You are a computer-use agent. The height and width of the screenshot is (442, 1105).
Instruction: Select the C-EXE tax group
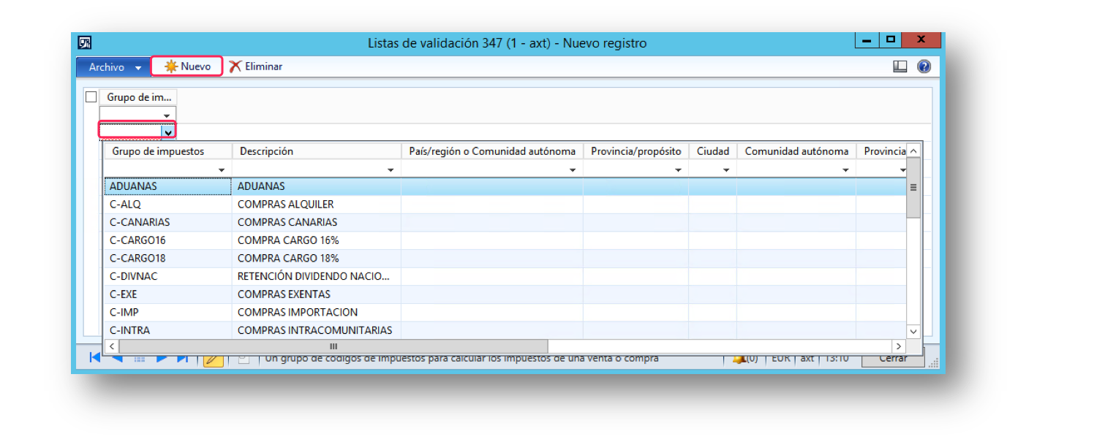point(168,294)
